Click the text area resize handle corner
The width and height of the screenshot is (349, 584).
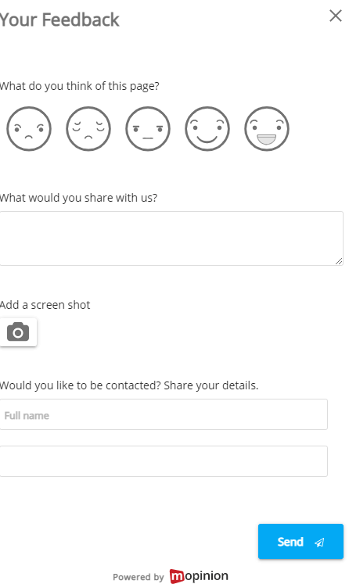[339, 261]
